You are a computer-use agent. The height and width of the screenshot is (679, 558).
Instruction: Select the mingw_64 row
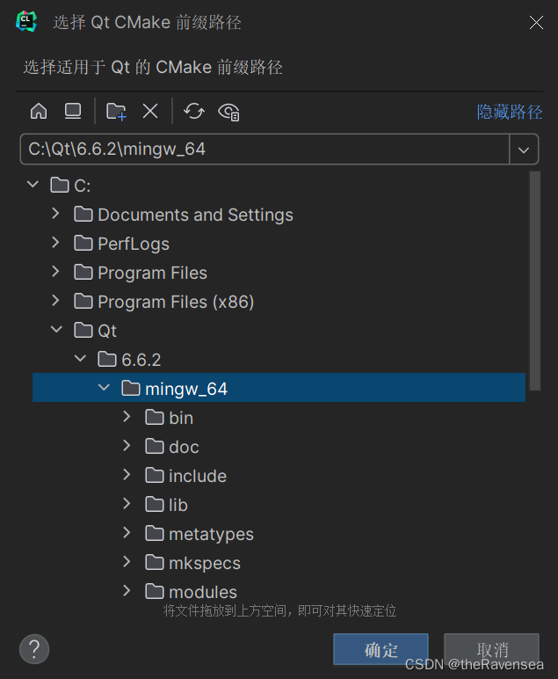tap(279, 388)
